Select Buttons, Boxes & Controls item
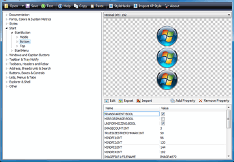Screen dimensions: 234x162 [x=27, y=73]
